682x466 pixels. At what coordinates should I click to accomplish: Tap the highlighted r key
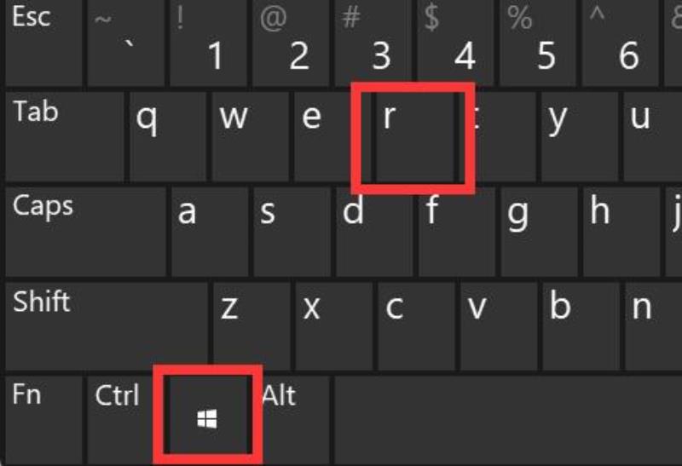pos(414,137)
